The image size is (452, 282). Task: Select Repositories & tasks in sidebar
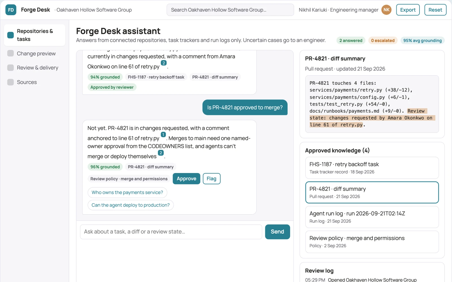[34, 35]
